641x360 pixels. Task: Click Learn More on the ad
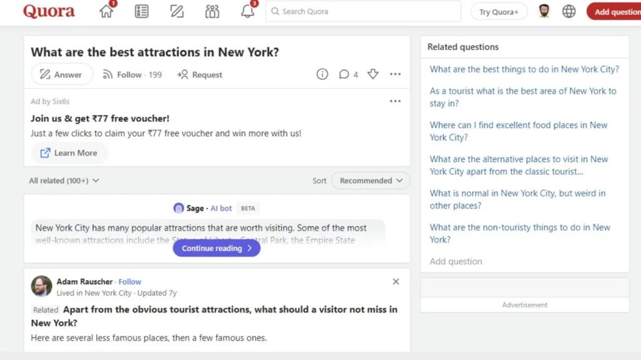coord(69,153)
